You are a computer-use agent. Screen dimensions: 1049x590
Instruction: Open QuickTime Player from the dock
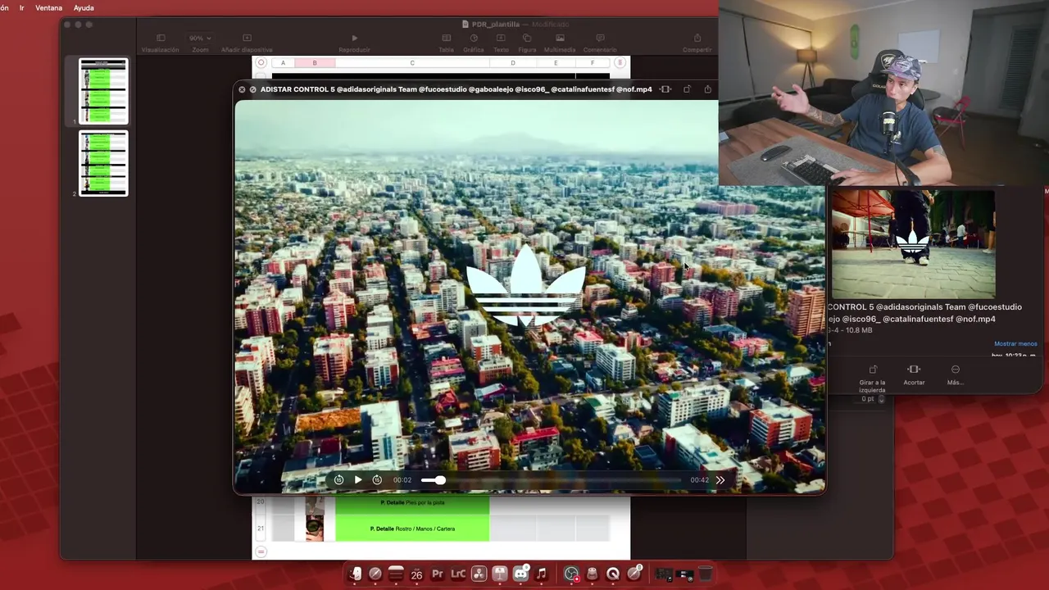[x=613, y=574]
